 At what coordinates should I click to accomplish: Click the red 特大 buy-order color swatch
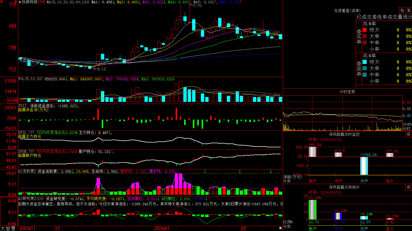pos(365,30)
